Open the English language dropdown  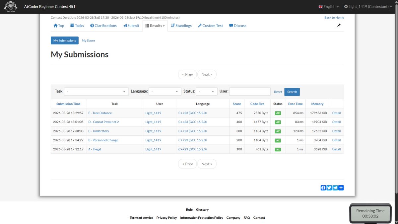(x=329, y=7)
